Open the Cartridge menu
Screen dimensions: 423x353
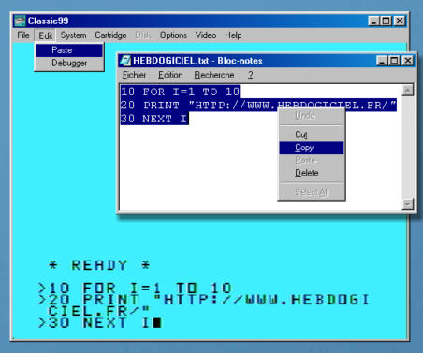click(x=110, y=35)
